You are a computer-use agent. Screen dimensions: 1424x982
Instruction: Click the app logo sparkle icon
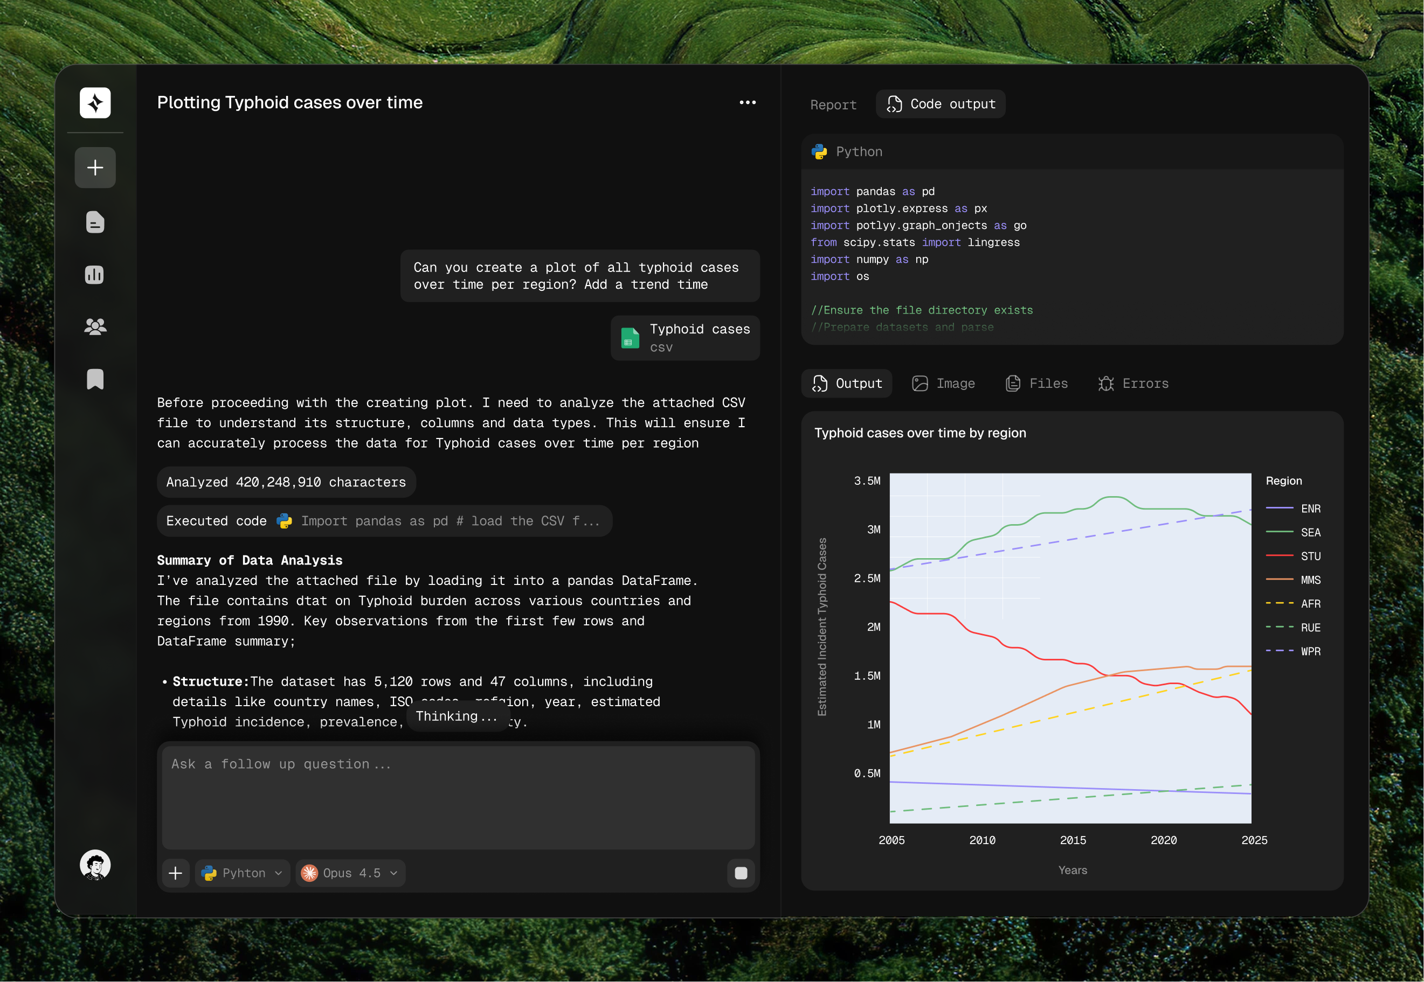tap(95, 103)
